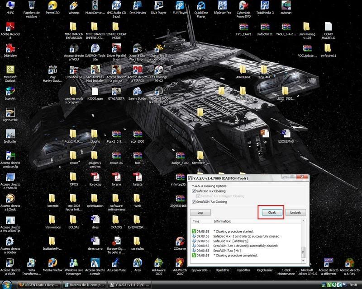This screenshot has height=289, width=362.
Task: Switch to Y.A.S.U taskbar button
Action: [130, 285]
